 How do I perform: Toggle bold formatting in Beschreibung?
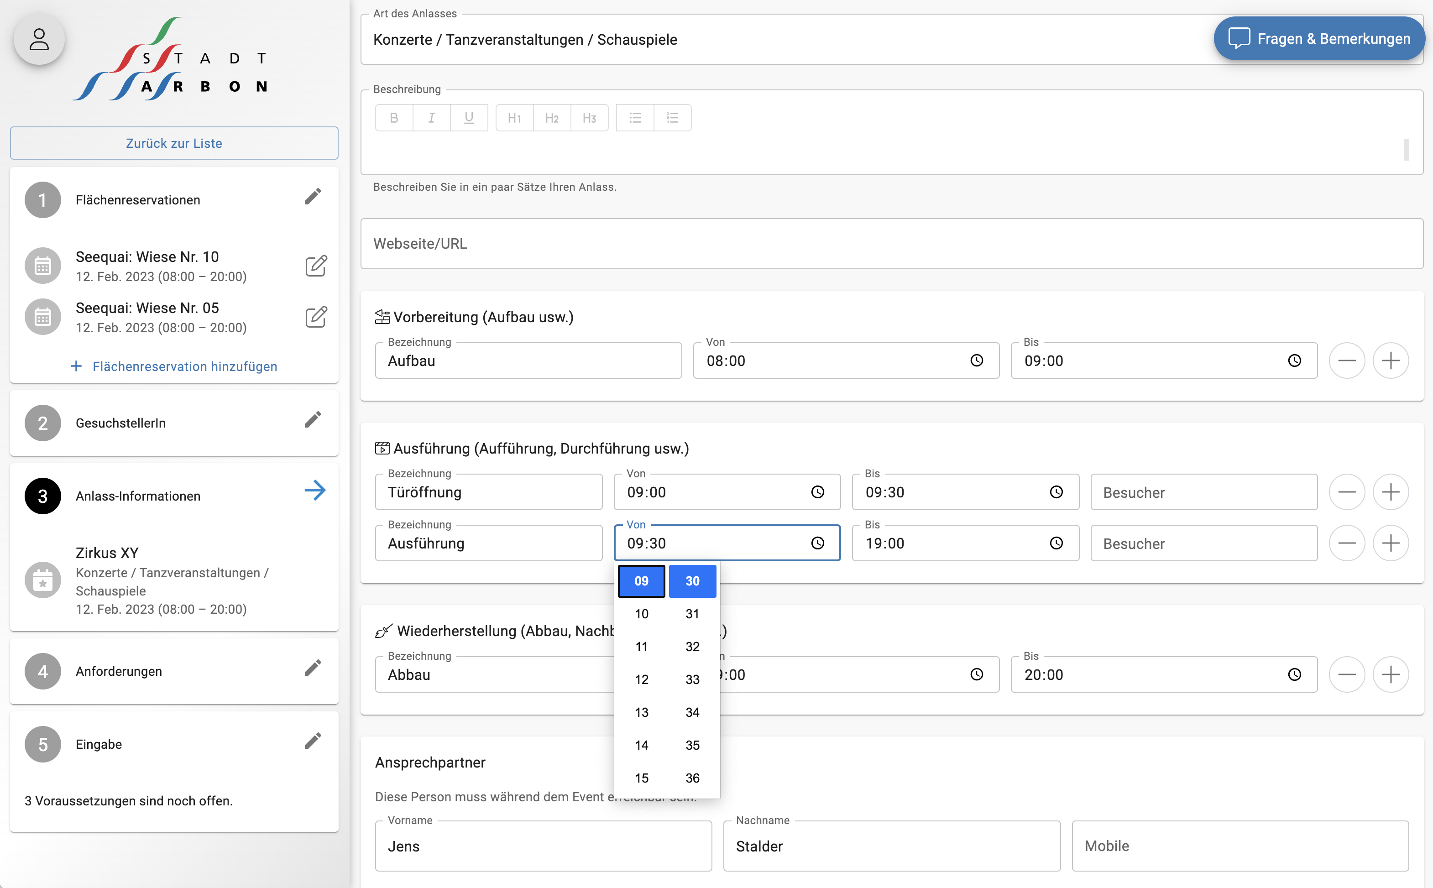pyautogui.click(x=394, y=118)
